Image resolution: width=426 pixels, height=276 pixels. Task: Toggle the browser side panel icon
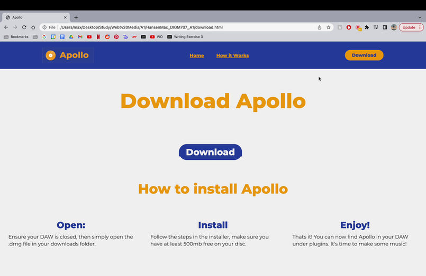pos(385,27)
